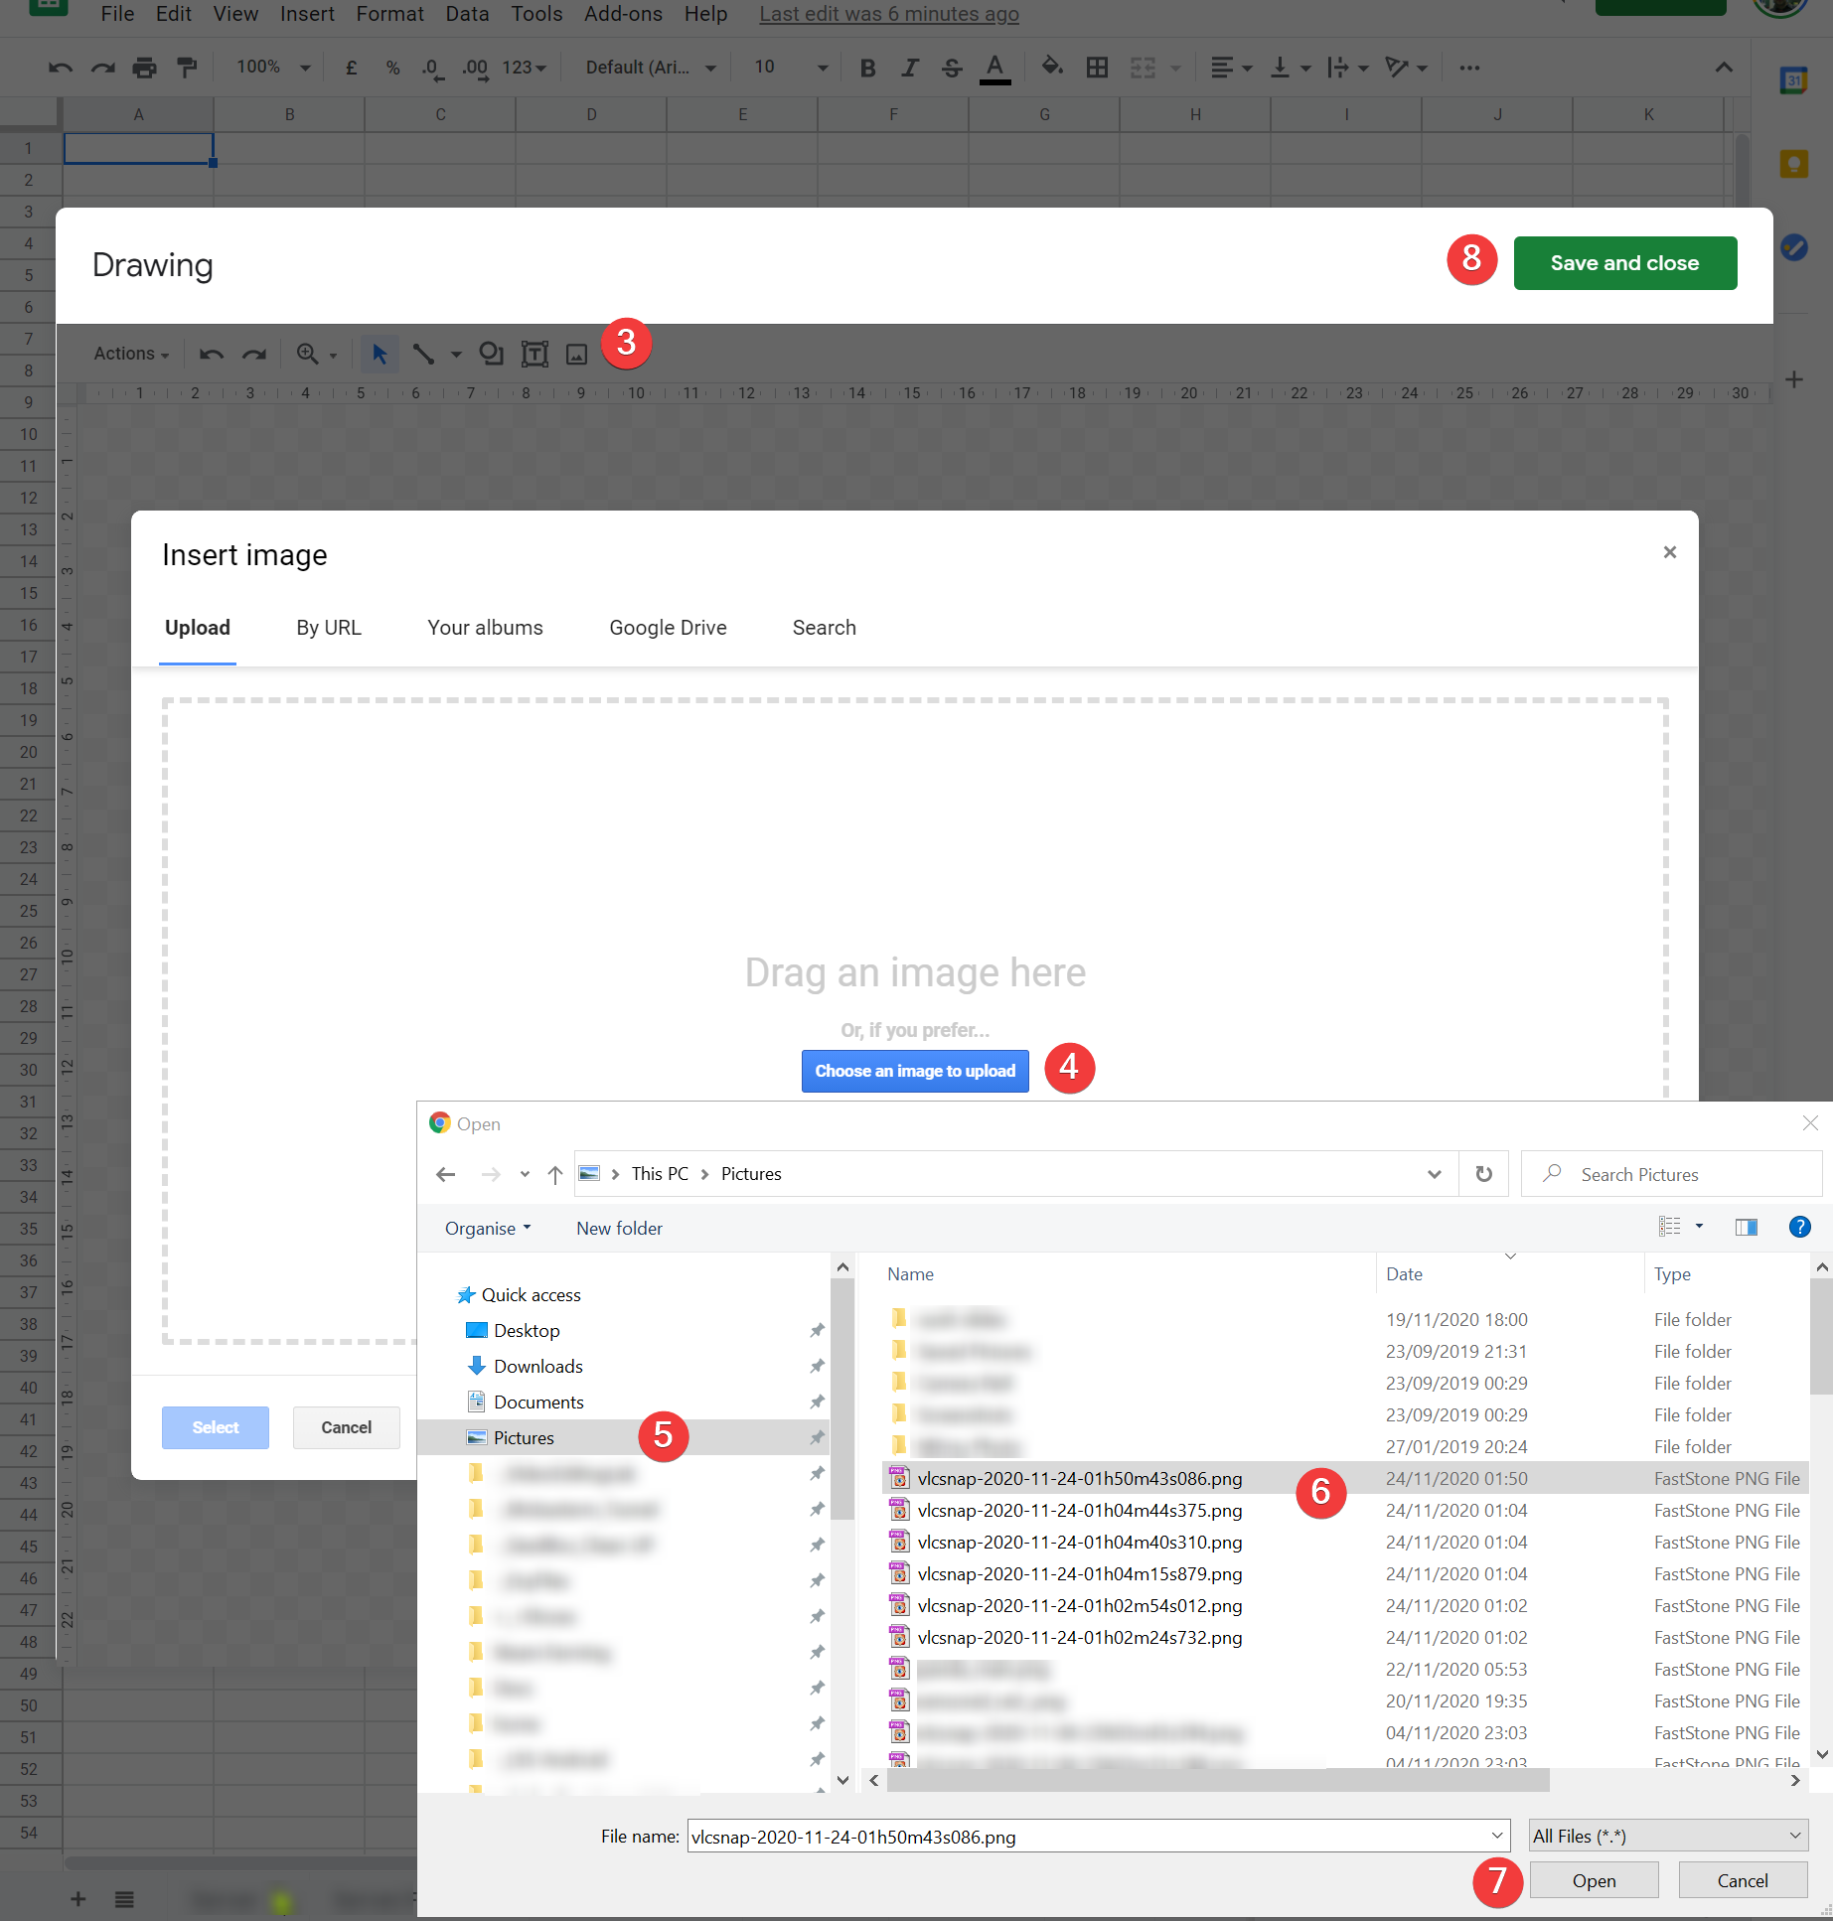Select Pictures in Quick access list
The image size is (1833, 1921).
(624, 1438)
